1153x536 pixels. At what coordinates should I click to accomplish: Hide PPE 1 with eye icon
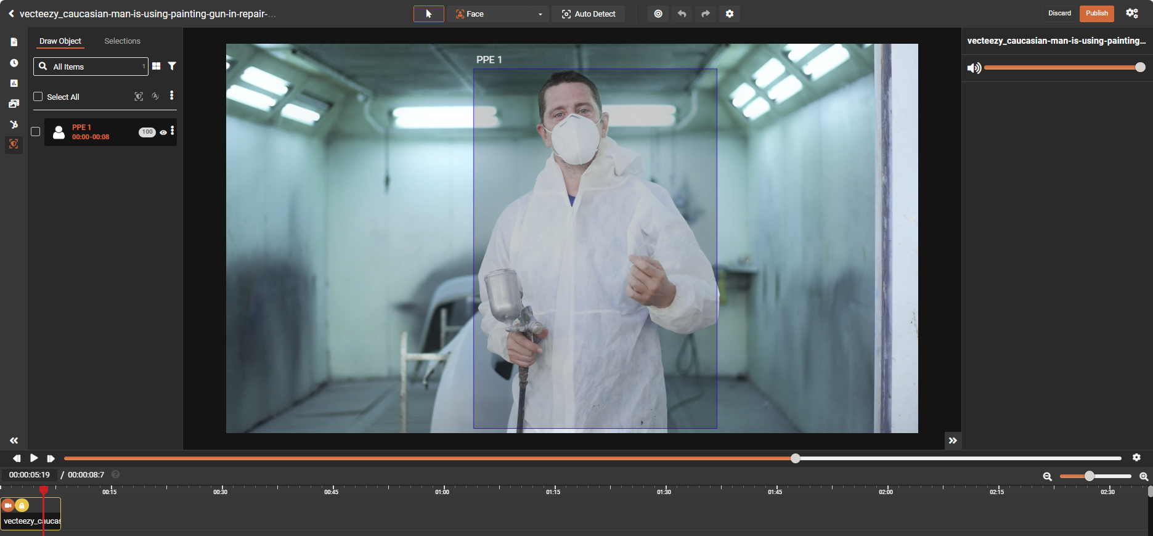163,132
